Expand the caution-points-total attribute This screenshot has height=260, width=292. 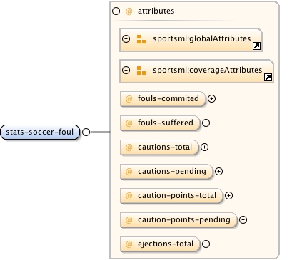click(x=228, y=195)
